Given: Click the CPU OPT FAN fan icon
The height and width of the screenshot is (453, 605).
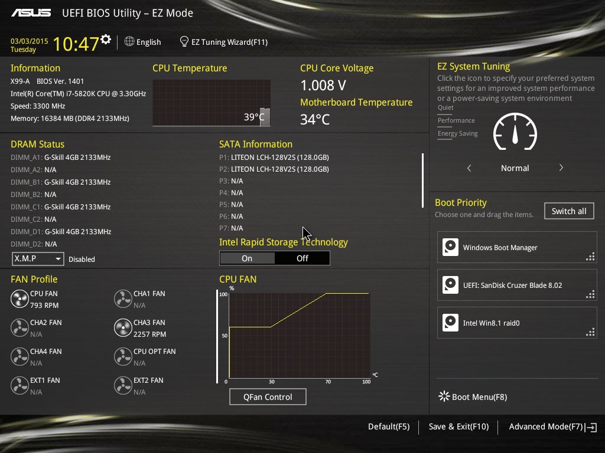Looking at the screenshot, I should tap(123, 357).
